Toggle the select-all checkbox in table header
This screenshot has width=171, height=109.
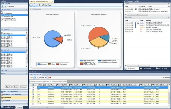pos(33,85)
